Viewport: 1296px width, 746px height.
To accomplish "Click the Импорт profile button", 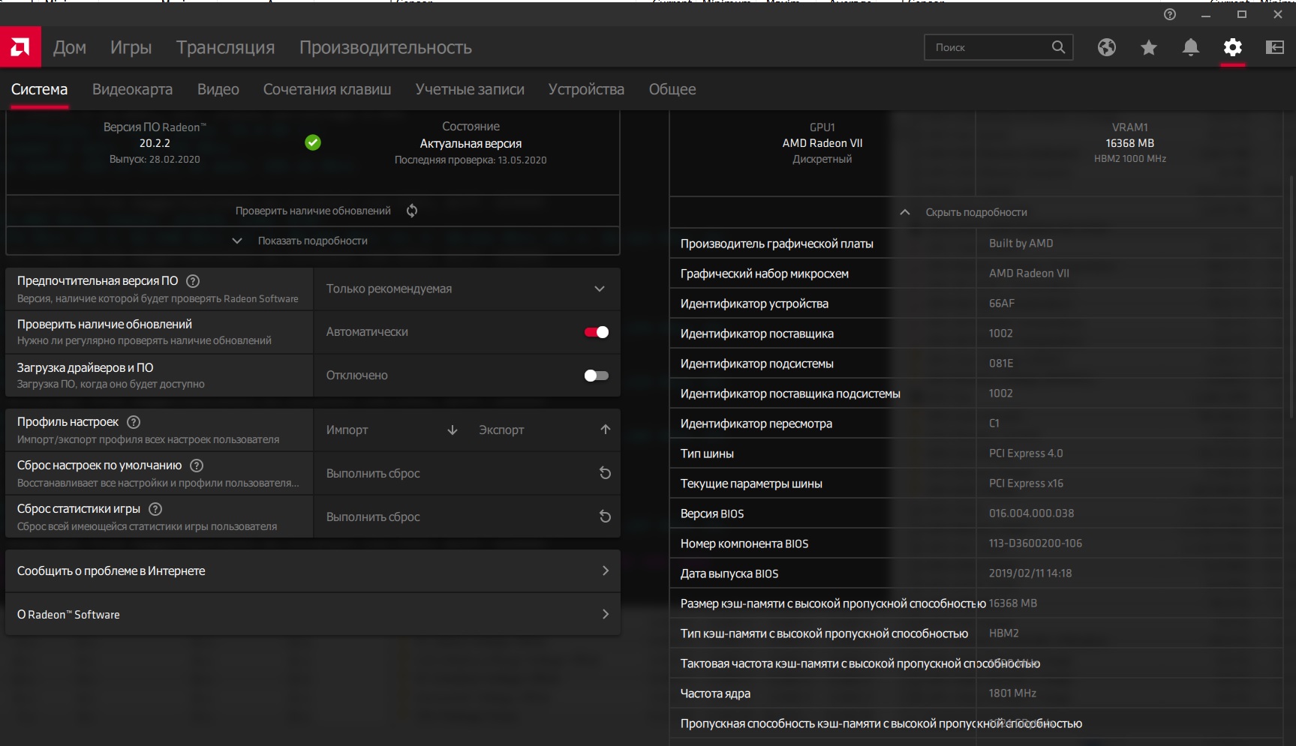I will click(x=390, y=430).
